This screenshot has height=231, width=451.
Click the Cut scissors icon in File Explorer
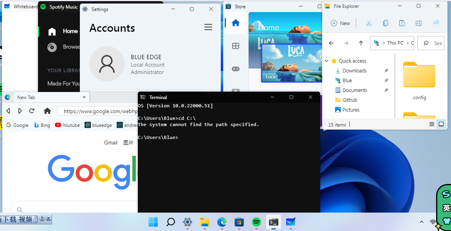click(x=369, y=23)
